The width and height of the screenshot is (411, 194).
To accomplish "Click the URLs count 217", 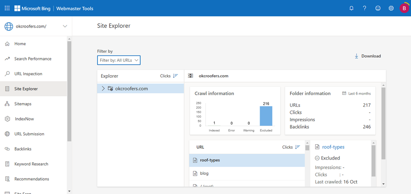I will click(367, 105).
